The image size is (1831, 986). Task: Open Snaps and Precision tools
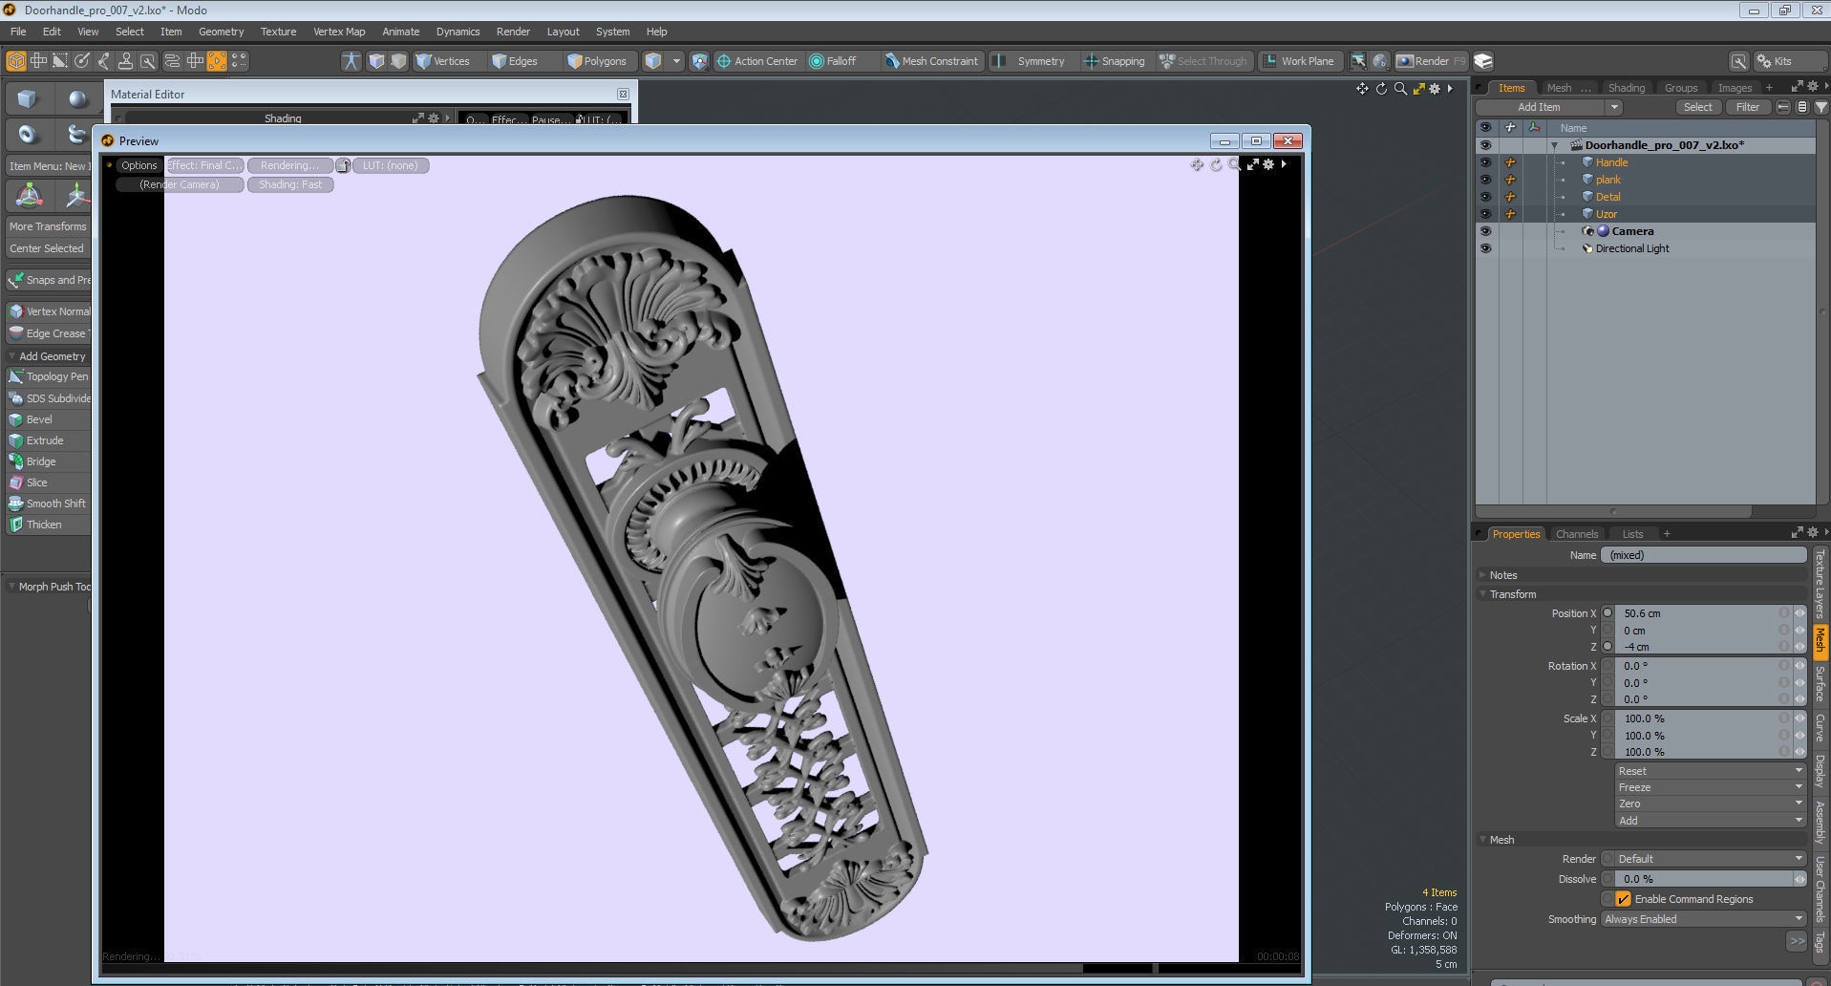pos(49,280)
